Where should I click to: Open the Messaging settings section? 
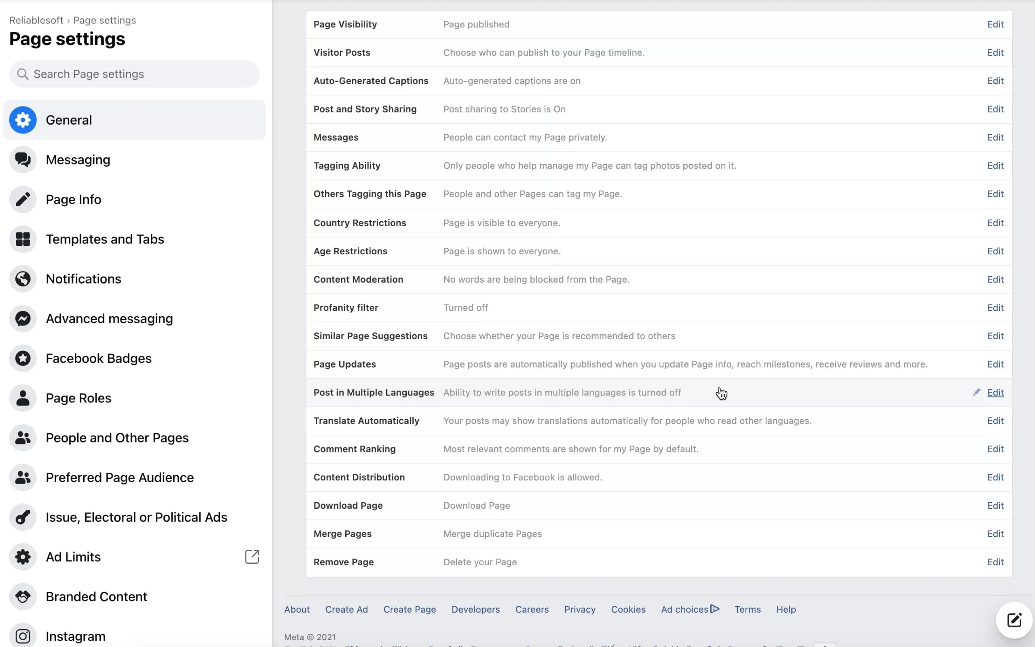point(134,160)
